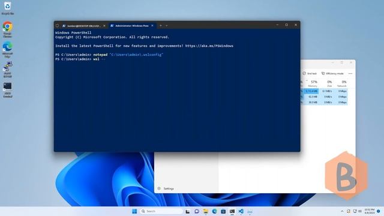Sort by Disk column in Task Manager
This screenshot has height=216, width=384.
pyautogui.click(x=328, y=83)
